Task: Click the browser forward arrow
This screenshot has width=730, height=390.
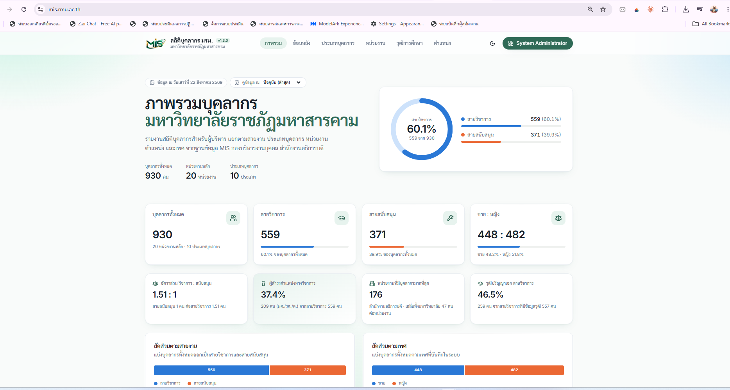Action: click(10, 9)
